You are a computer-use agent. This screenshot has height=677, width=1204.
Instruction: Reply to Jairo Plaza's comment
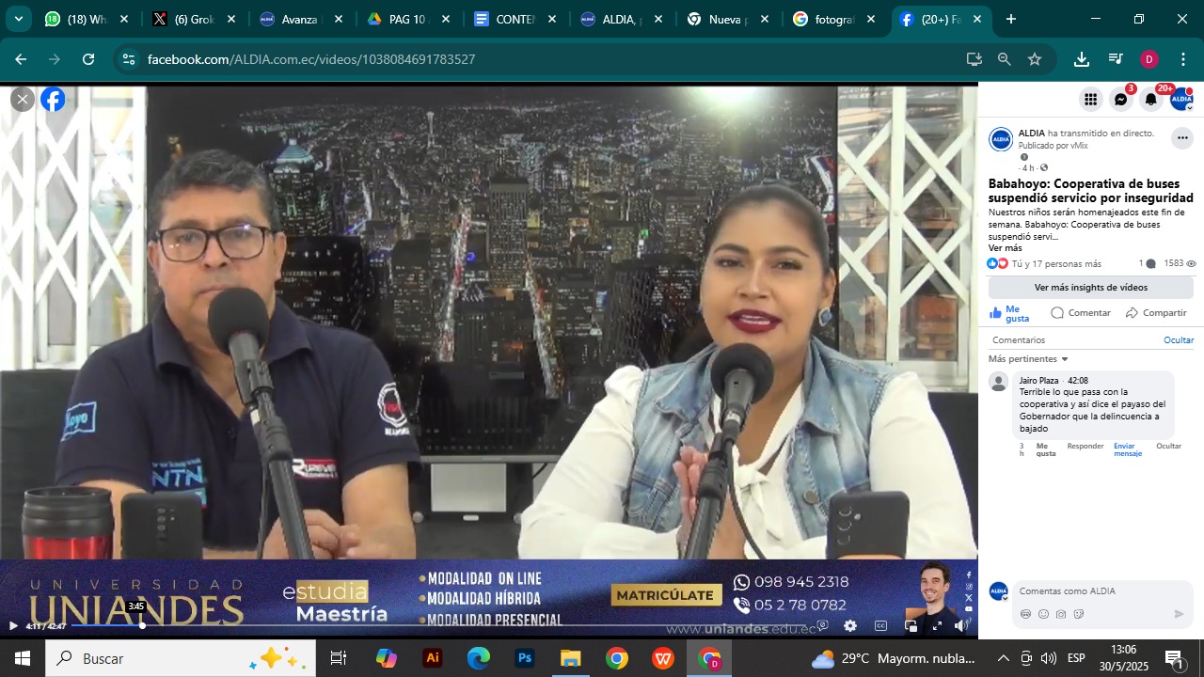tap(1085, 446)
